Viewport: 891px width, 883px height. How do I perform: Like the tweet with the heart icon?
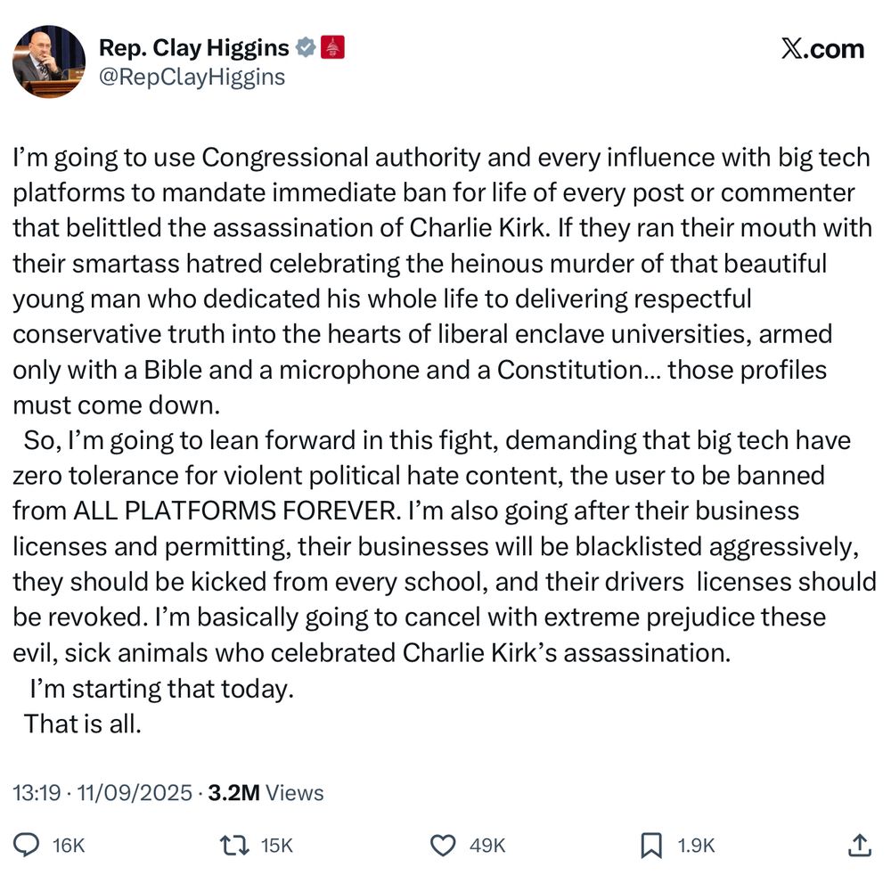coord(444,845)
